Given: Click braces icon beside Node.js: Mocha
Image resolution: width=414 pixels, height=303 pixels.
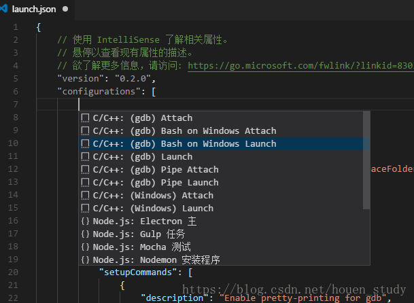Looking at the screenshot, I should pos(85,247).
